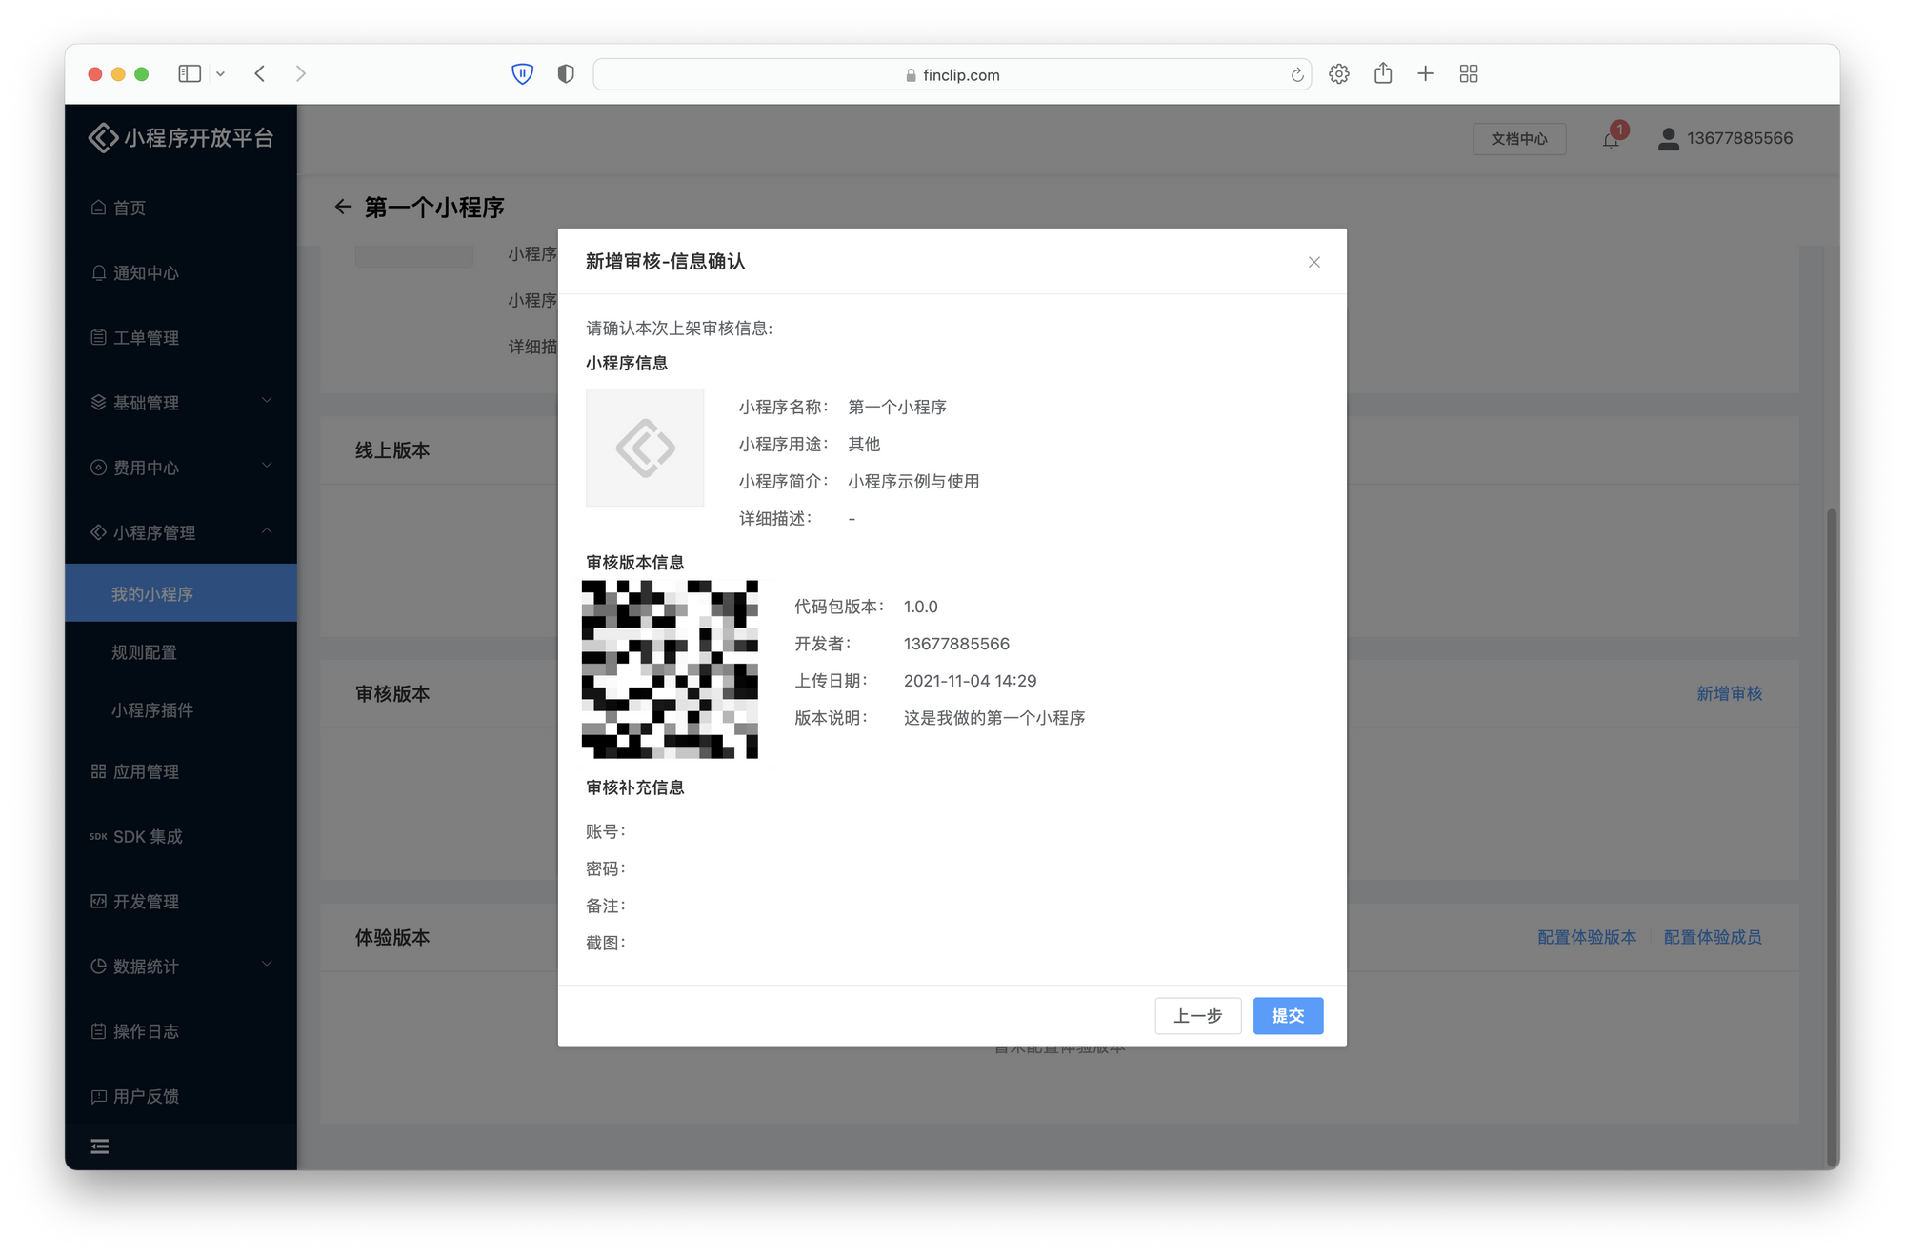The image size is (1905, 1256).
Task: Collapse the 小程序管理 menu chevron
Action: 267,530
